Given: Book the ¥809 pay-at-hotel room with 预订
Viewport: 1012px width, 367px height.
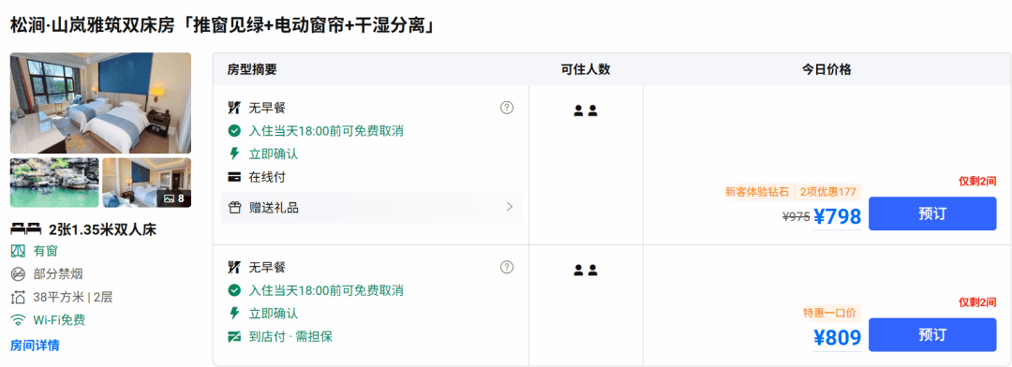Looking at the screenshot, I should pyautogui.click(x=932, y=335).
